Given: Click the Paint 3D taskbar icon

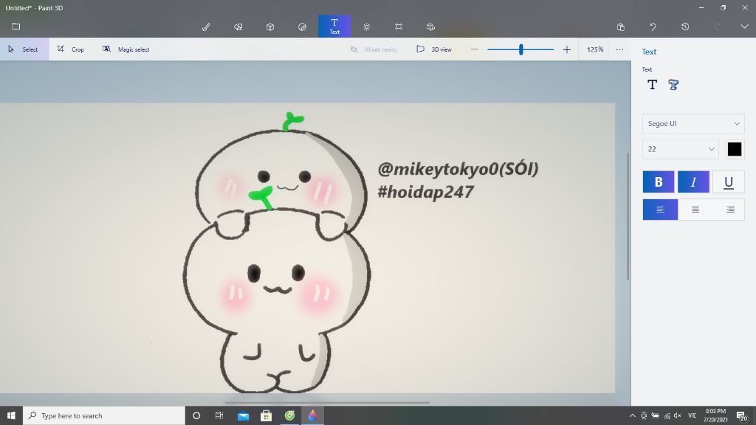Looking at the screenshot, I should pos(312,415).
